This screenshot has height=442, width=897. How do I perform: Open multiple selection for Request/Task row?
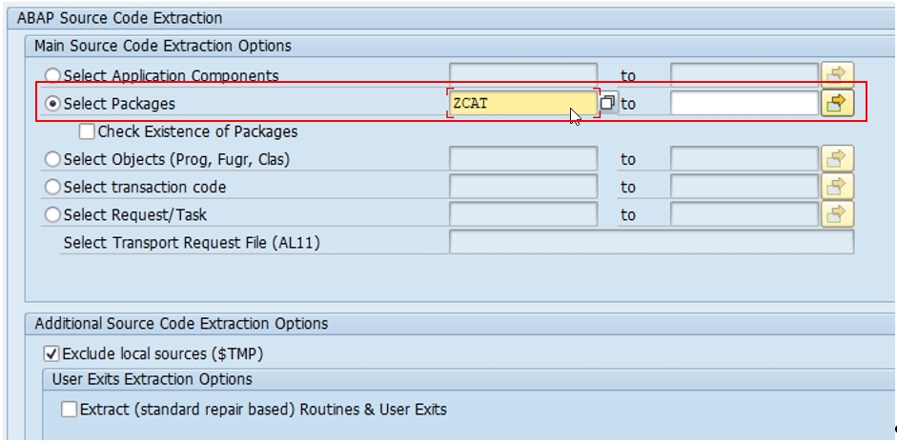(838, 214)
